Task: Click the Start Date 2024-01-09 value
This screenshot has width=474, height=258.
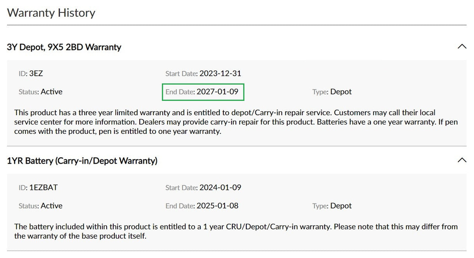Action: click(x=221, y=187)
